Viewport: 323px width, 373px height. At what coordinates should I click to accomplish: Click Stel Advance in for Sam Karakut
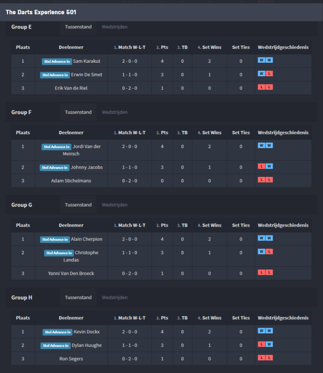57,61
